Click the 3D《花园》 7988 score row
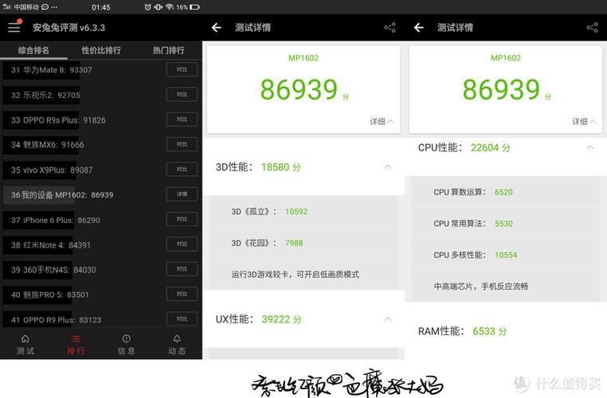Image resolution: width=607 pixels, height=398 pixels. [x=303, y=243]
